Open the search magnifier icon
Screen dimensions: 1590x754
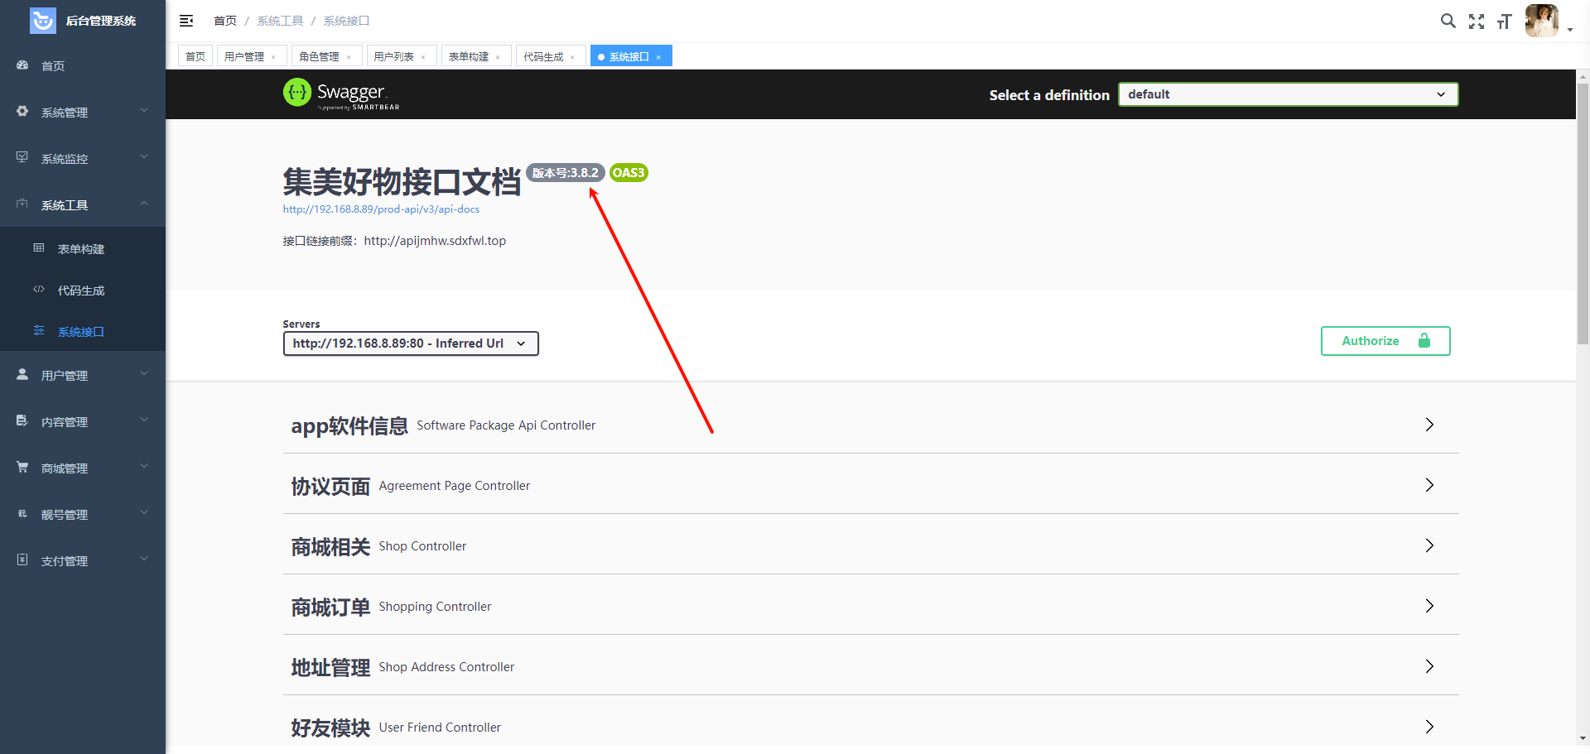tap(1448, 21)
